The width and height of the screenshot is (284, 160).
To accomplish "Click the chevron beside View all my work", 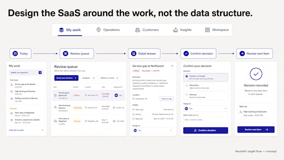I will tap(43, 130).
